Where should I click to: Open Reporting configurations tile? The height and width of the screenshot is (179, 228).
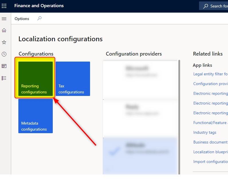click(36, 79)
